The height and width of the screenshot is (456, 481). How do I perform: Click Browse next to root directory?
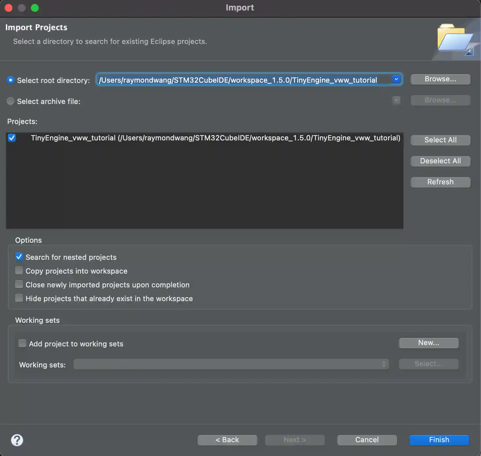tap(440, 79)
